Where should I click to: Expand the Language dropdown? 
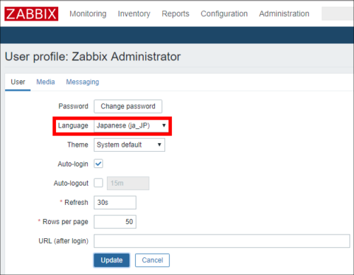click(131, 125)
